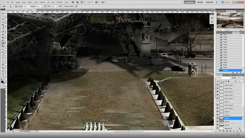Toggle visibility of Layer 4
The width and height of the screenshot is (245, 138).
pos(217,122)
